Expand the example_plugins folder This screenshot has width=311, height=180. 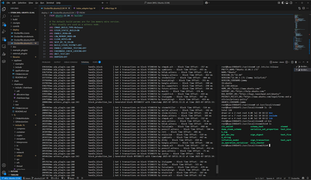[x=23, y=50]
